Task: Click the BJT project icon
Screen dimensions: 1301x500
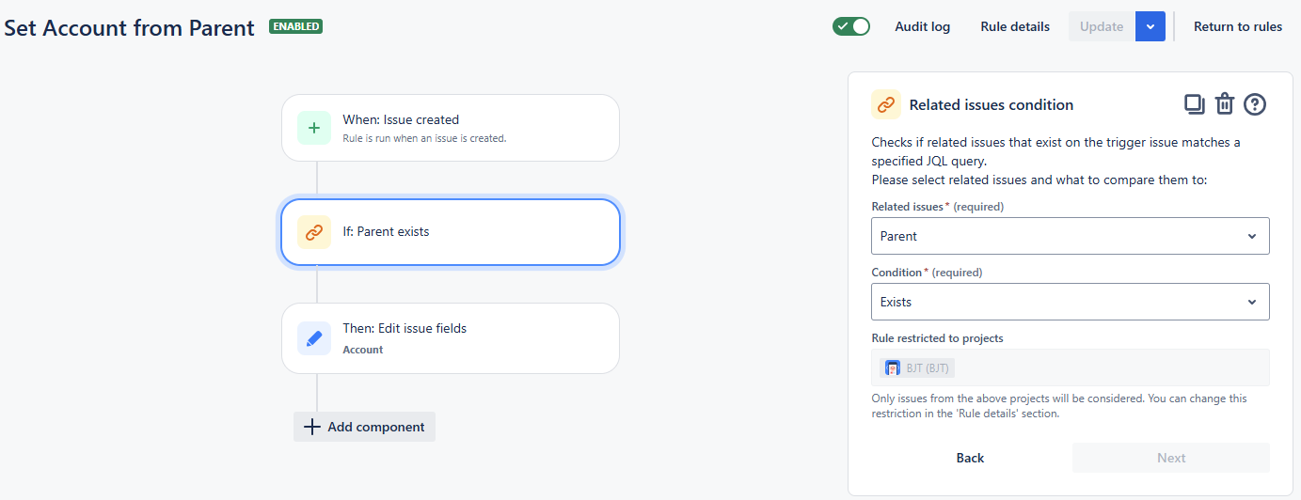Action: point(893,367)
